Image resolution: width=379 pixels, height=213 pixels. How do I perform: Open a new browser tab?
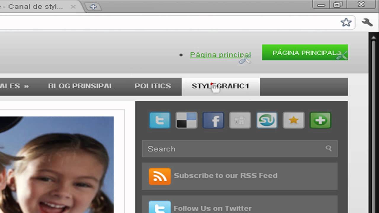tap(93, 7)
